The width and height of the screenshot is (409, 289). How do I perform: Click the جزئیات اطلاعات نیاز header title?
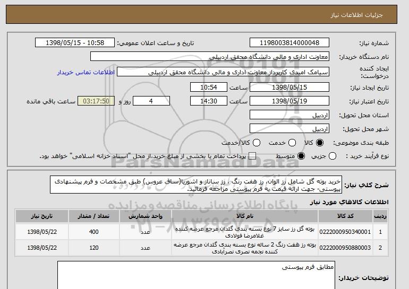pos(356,15)
